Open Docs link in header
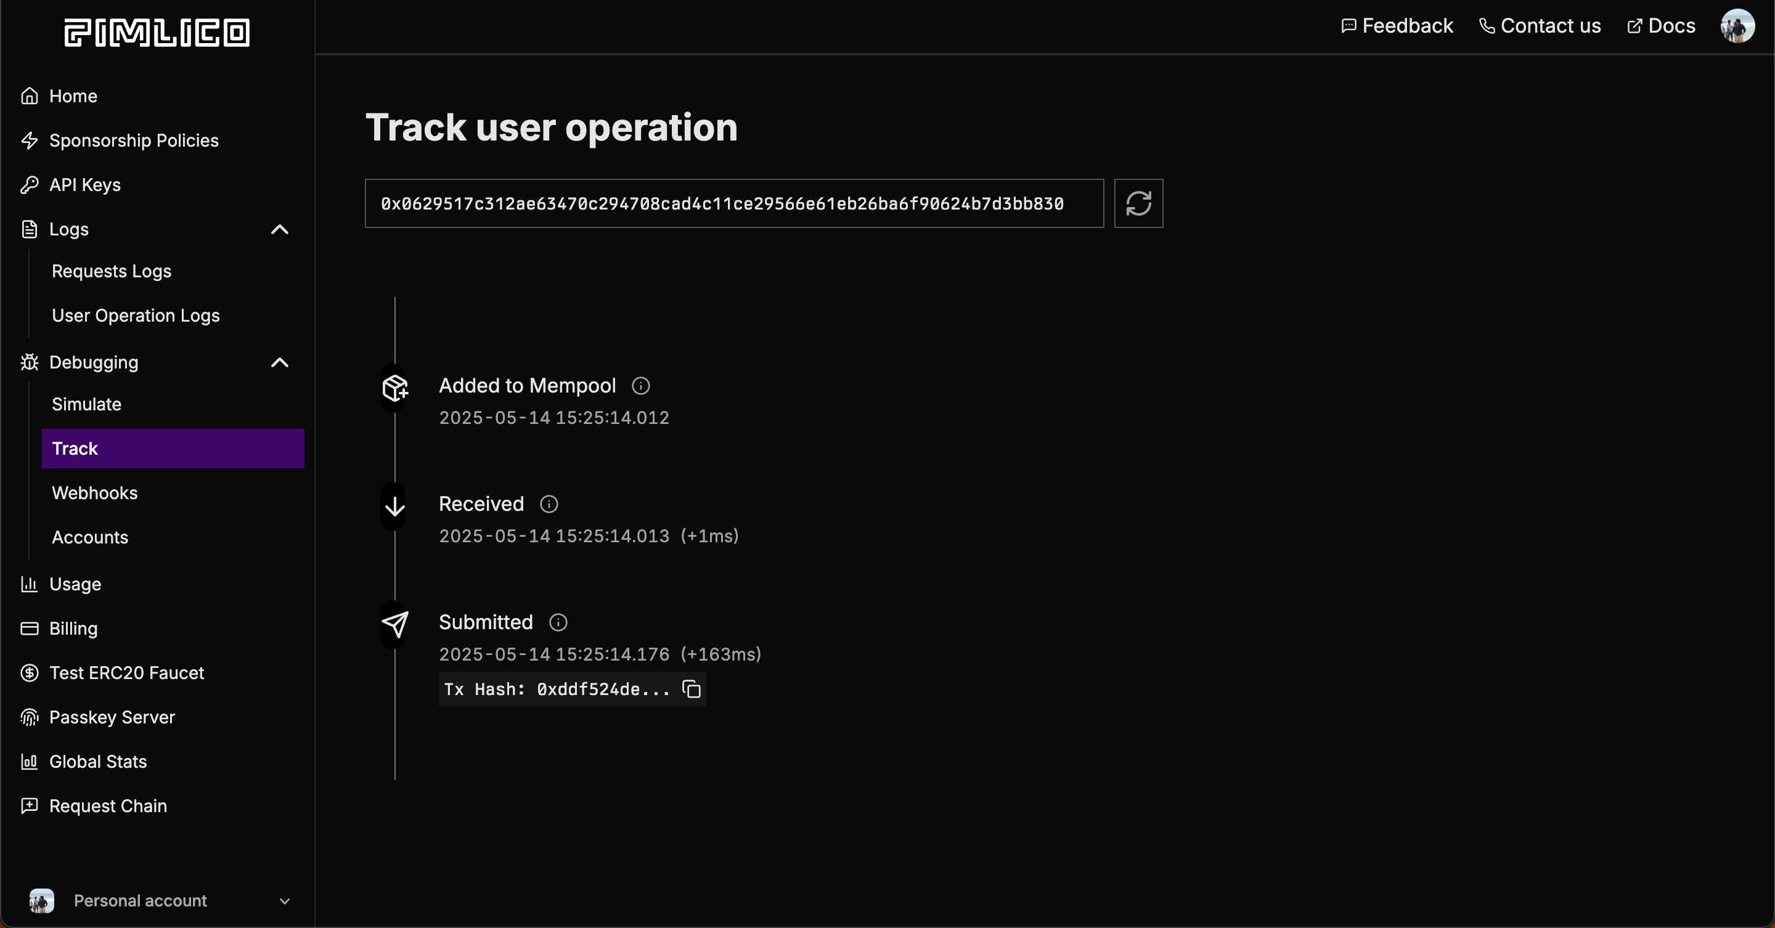The height and width of the screenshot is (928, 1775). point(1662,26)
